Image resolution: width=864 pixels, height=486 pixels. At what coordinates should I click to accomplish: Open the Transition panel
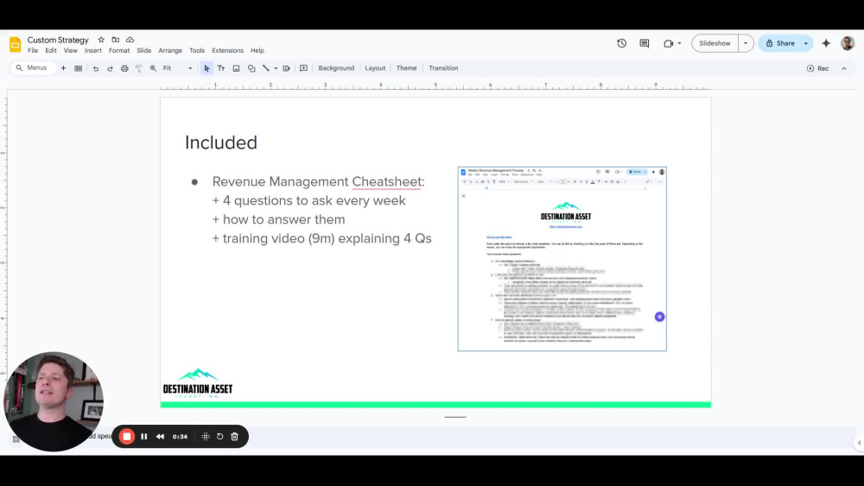(x=443, y=68)
